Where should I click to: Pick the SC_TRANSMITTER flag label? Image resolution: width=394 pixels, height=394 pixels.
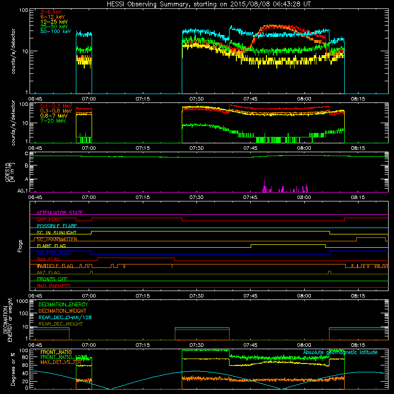(57, 239)
